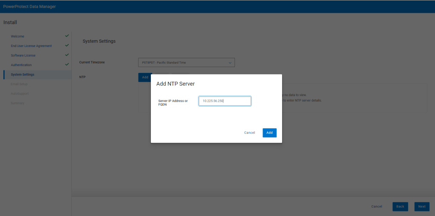This screenshot has width=435, height=216.
Task: Jump to the Summary step
Action: (17, 103)
